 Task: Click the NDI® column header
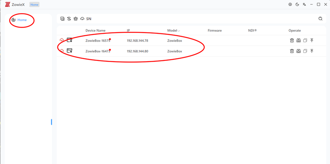click(252, 31)
